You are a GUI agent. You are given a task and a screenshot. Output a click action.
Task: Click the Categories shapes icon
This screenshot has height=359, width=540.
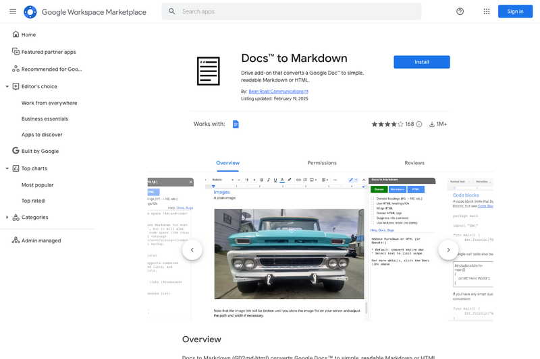click(16, 217)
